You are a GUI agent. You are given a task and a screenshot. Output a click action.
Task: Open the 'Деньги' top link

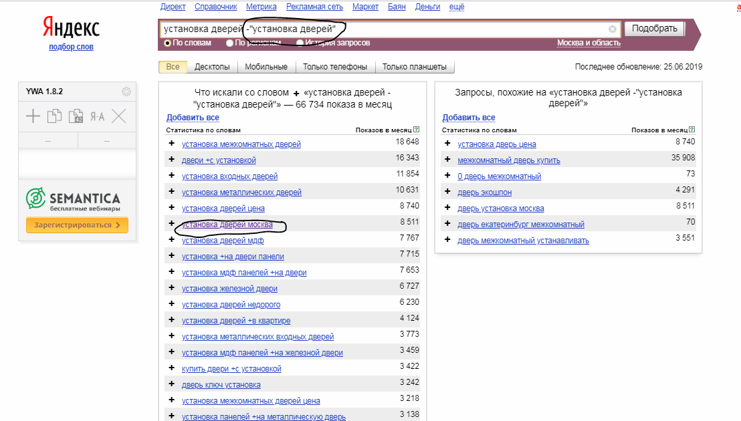point(428,7)
